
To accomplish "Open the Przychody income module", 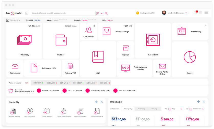I will 24,41.
